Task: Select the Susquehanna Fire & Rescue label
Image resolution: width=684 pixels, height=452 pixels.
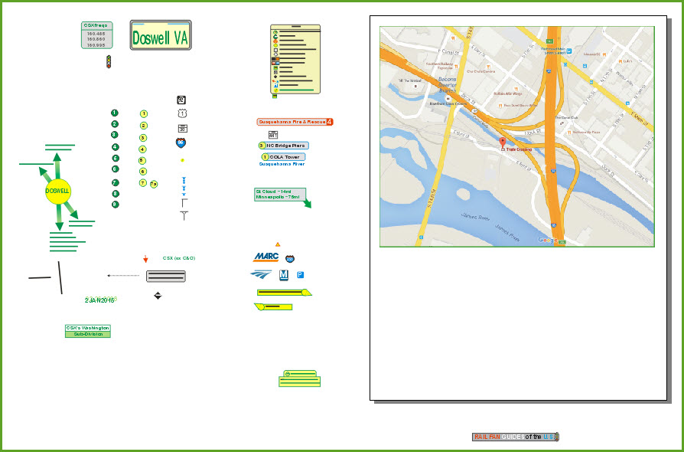Action: (x=295, y=122)
